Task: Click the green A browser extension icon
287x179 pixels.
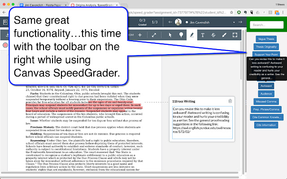Action: (239, 13)
